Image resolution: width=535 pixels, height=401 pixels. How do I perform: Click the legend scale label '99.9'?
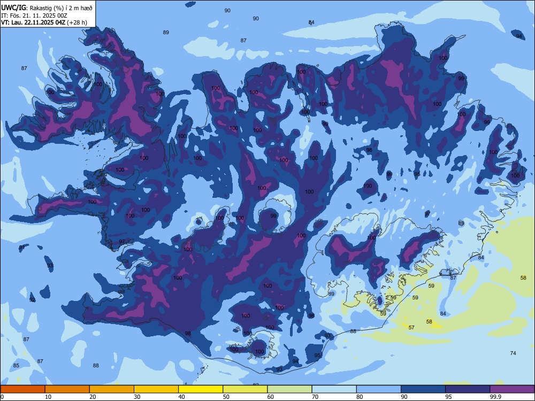495,397
